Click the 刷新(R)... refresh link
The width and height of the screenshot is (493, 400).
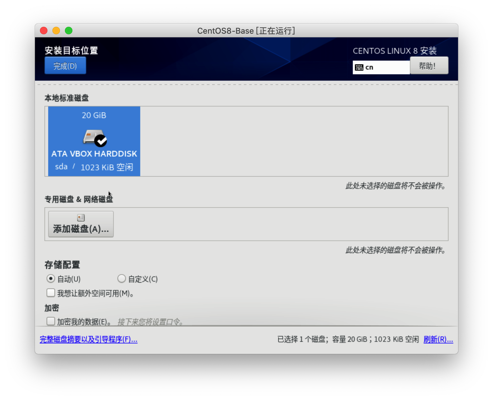438,339
